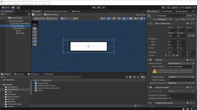Open the Layer UI dropdown
The width and height of the screenshot is (197, 110).
click(x=188, y=19)
